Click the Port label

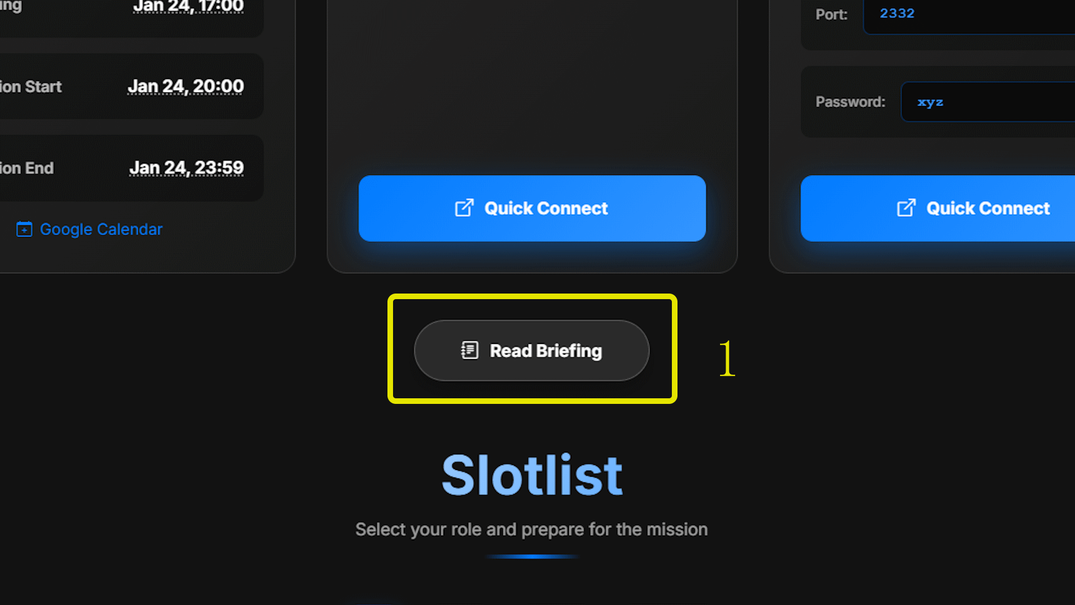click(832, 15)
